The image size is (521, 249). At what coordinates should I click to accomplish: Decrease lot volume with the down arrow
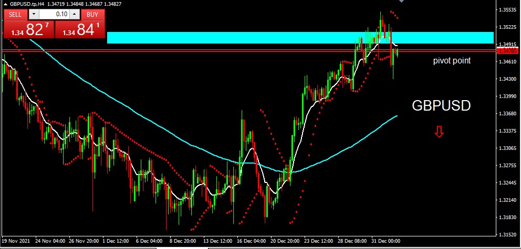(x=34, y=14)
